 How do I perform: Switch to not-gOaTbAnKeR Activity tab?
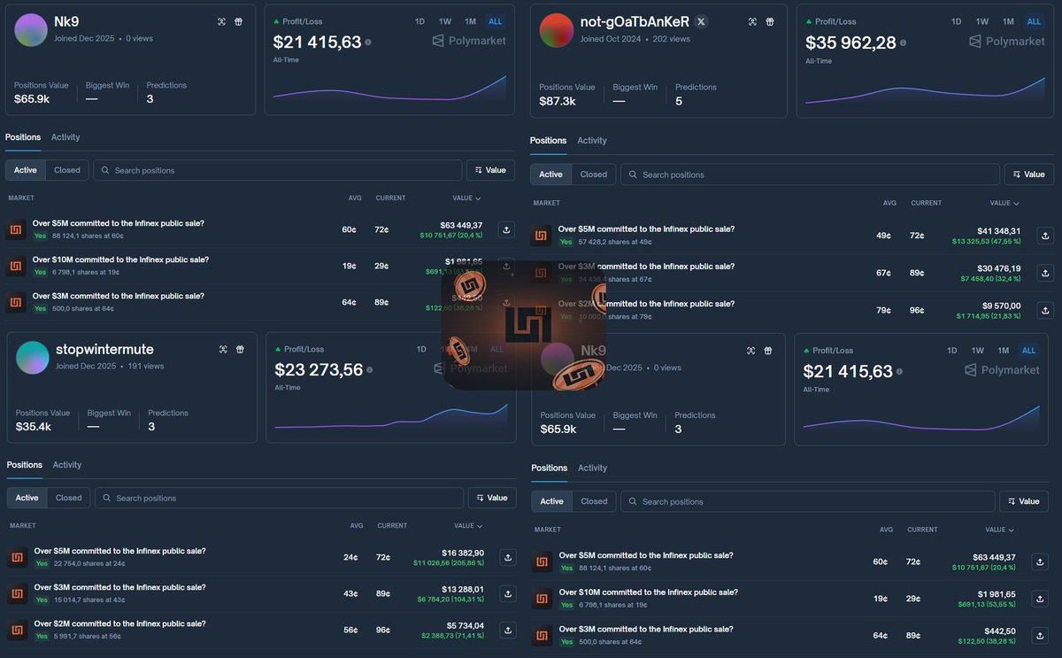pyautogui.click(x=592, y=140)
